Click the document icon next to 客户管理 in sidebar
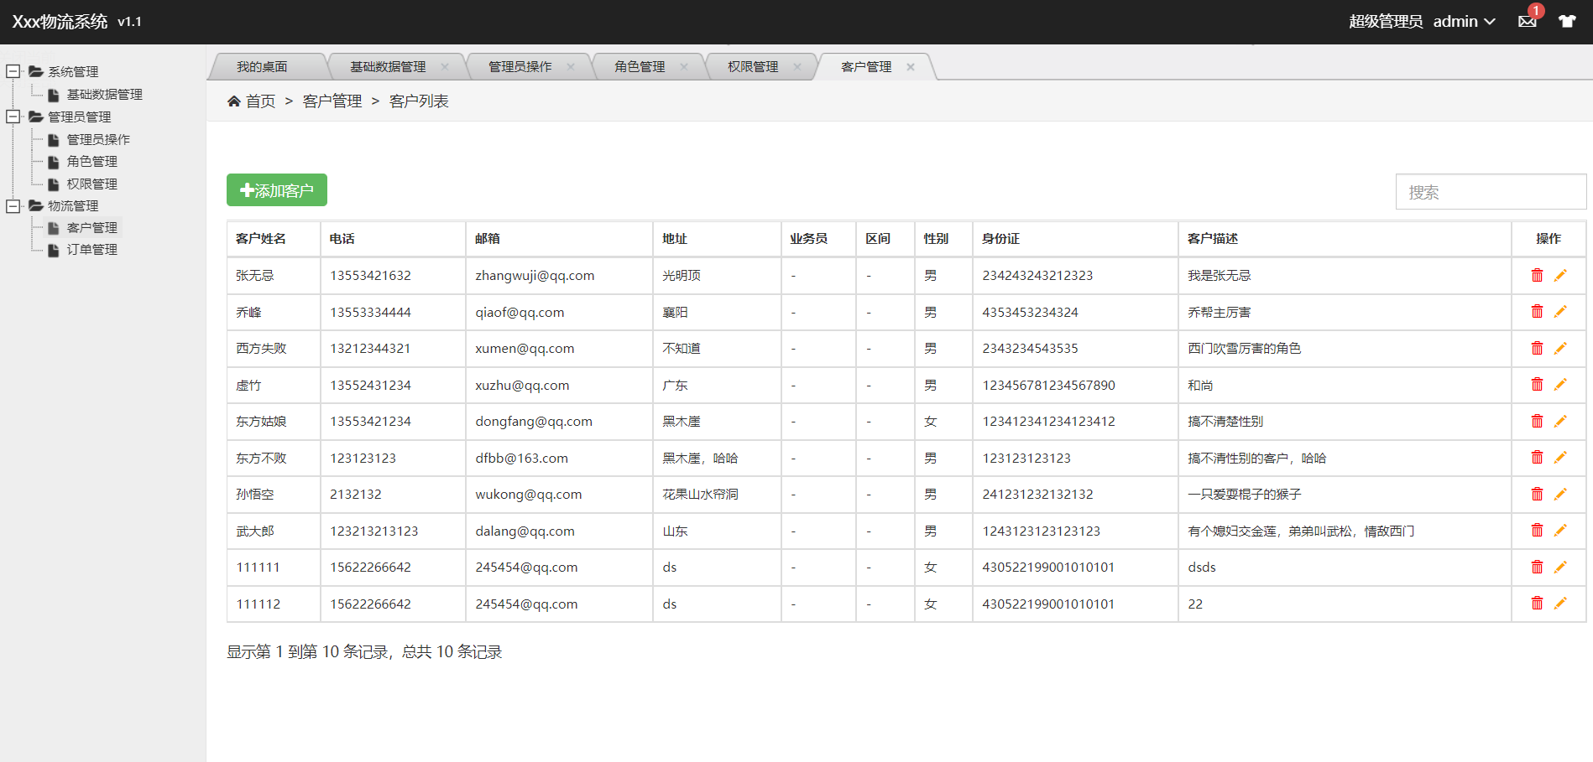The image size is (1593, 762). point(53,227)
